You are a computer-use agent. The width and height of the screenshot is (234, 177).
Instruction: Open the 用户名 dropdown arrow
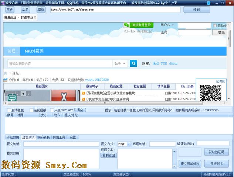click(x=173, y=25)
